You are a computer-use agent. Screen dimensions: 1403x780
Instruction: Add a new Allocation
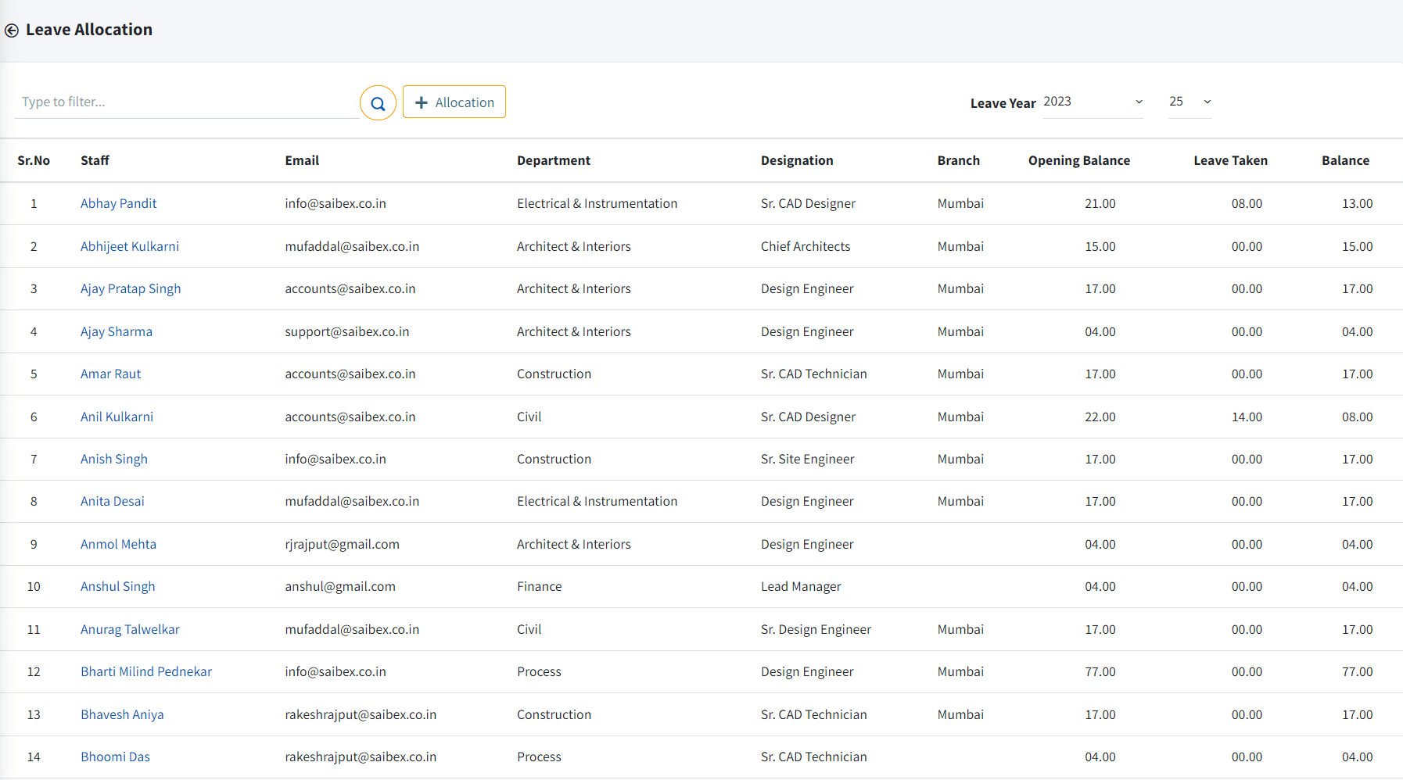[454, 102]
